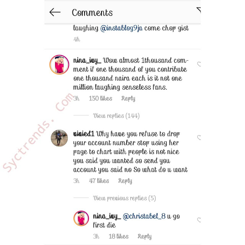
Task: View the 18 likes list
Action: pyautogui.click(x=119, y=237)
